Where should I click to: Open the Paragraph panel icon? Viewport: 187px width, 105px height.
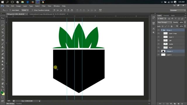[x=154, y=33]
